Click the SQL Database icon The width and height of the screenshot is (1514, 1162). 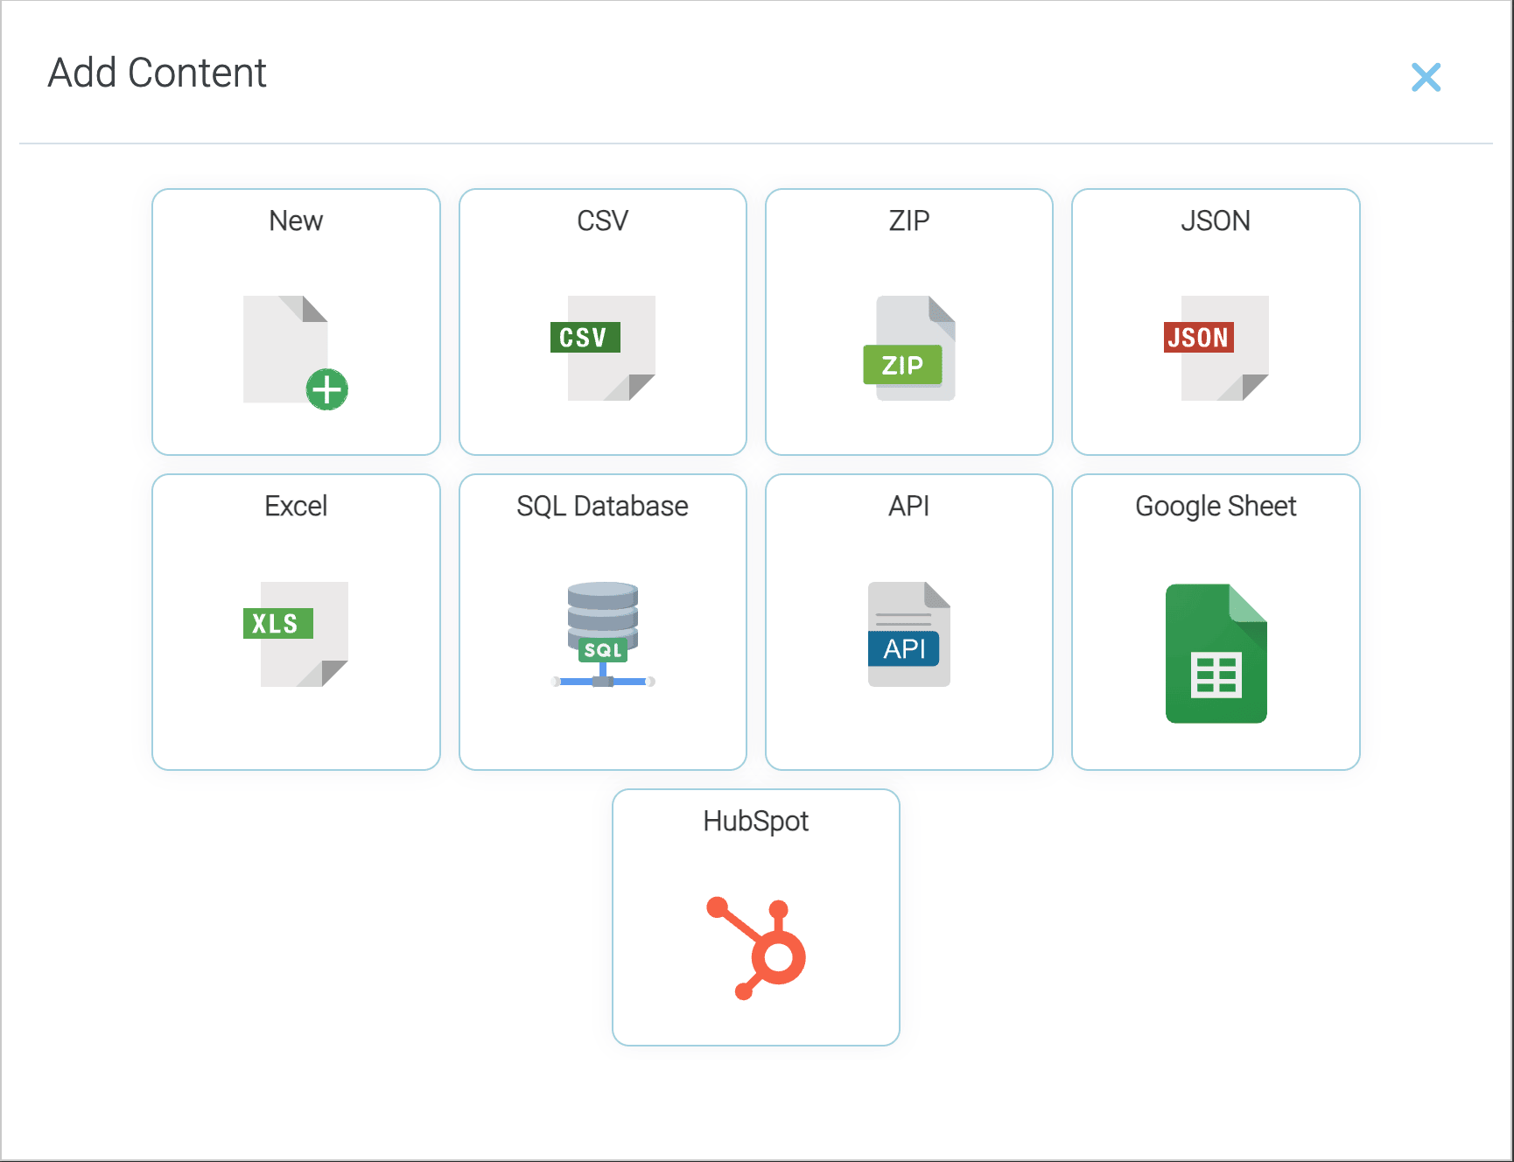tap(602, 634)
